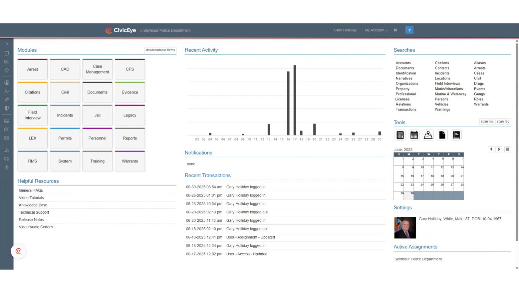Go to next calendar month
This screenshot has height=292, width=519.
point(499,149)
